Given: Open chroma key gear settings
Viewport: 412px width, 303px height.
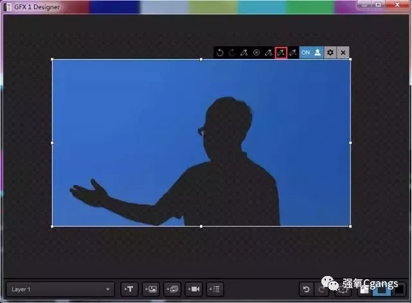Looking at the screenshot, I should [x=330, y=53].
